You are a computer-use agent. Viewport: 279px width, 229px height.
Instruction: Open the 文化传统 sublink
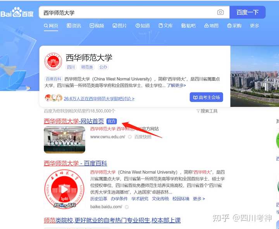[x=160, y=199]
